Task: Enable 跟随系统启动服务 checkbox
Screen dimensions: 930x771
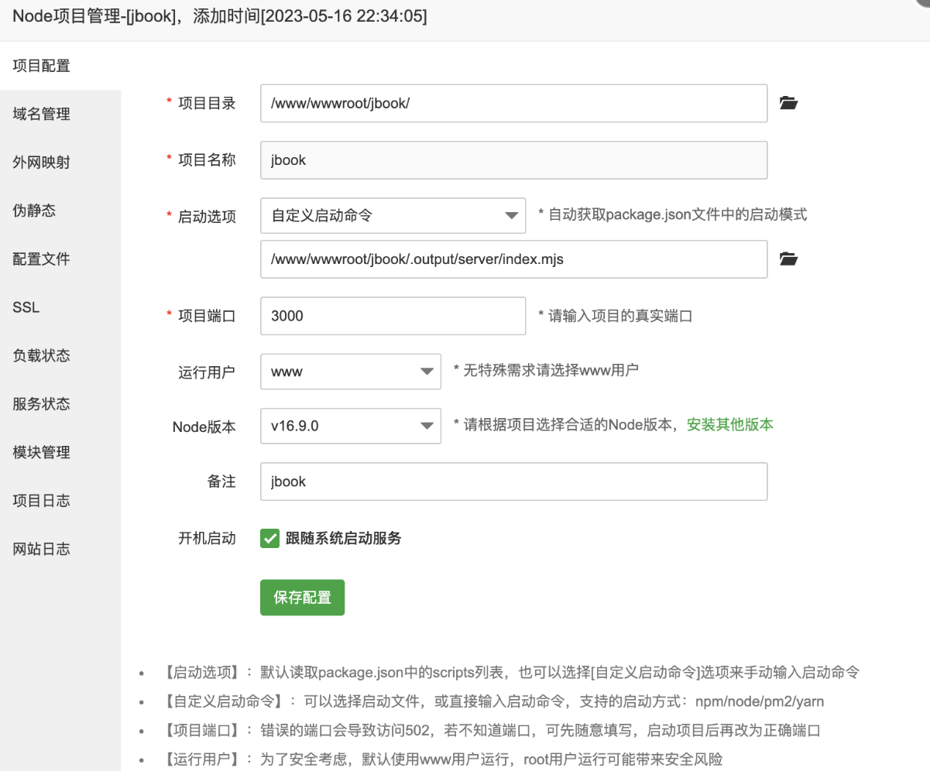Action: tap(269, 538)
